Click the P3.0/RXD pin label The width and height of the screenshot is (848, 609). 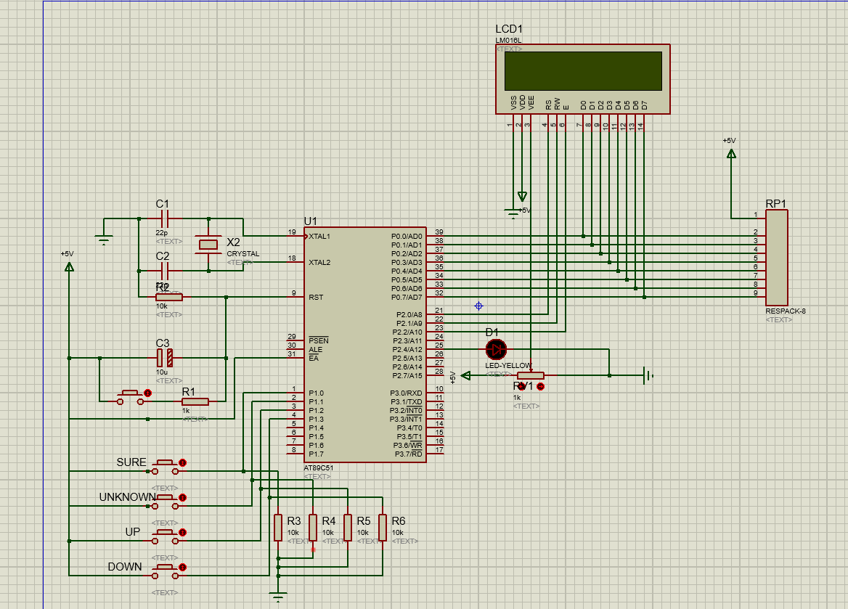tap(406, 393)
